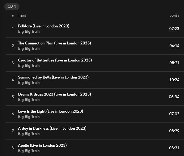Click track number 7 in list
This screenshot has height=156, width=184.
13,131
